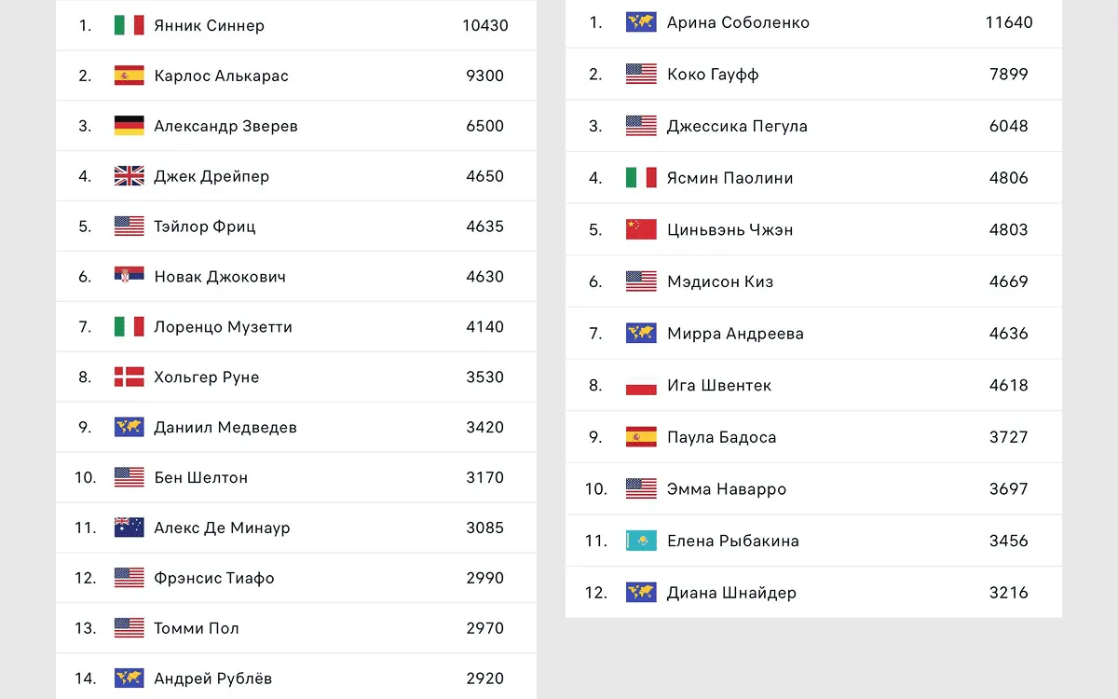Click the Kazakhstan flag beside Елена Рыбакина
The height and width of the screenshot is (699, 1118).
641,541
